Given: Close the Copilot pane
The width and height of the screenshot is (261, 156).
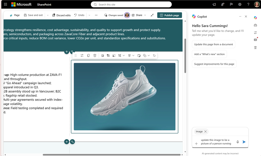Looking at the screenshot, I should (246, 16).
